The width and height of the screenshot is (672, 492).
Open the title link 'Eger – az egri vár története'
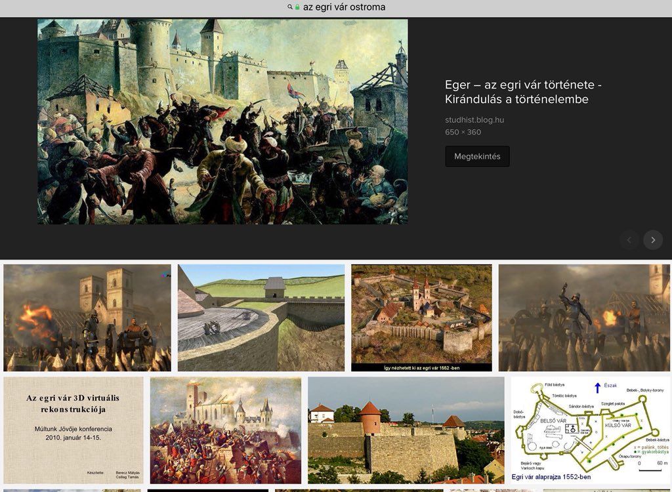tap(523, 92)
